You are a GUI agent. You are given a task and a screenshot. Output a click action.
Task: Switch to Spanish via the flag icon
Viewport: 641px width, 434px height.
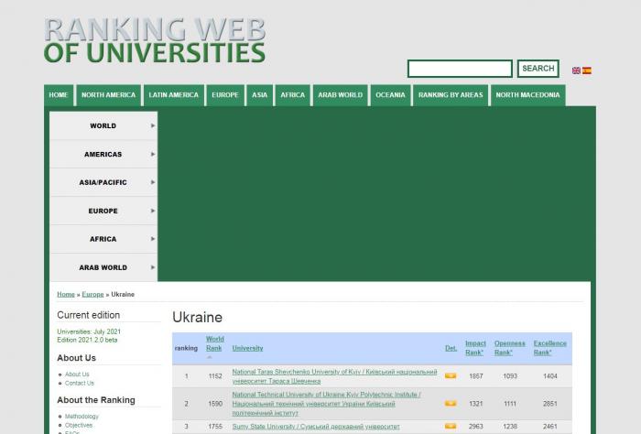[x=587, y=71]
